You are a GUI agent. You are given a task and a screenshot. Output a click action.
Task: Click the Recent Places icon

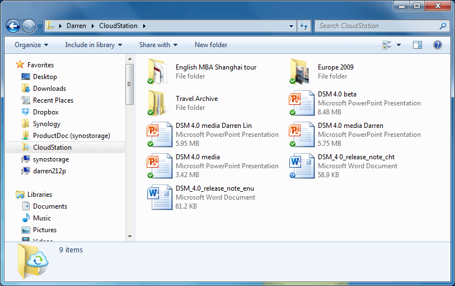pyautogui.click(x=26, y=100)
